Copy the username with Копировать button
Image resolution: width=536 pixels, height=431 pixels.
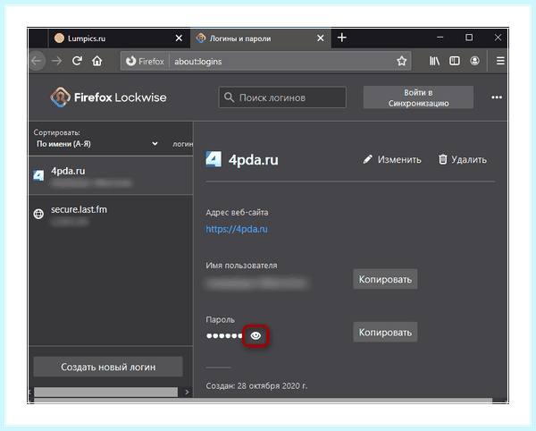click(385, 279)
